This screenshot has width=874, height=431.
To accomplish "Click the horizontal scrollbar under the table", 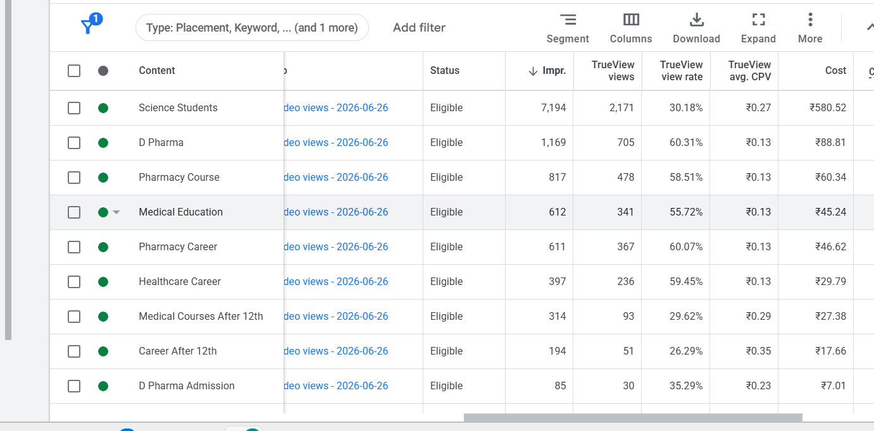I will pyautogui.click(x=633, y=418).
